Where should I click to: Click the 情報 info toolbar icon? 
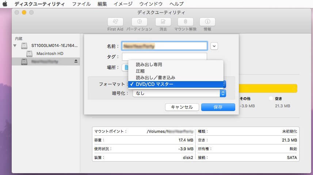pyautogui.click(x=207, y=22)
